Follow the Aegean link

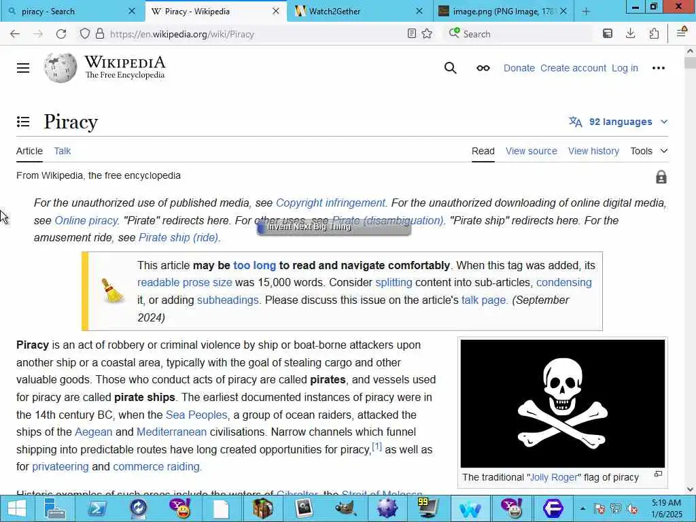coord(94,432)
